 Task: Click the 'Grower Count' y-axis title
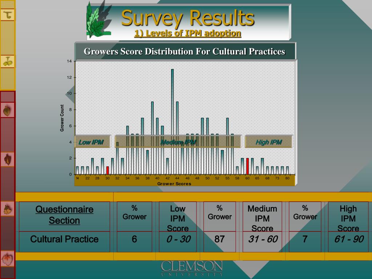coord(62,118)
